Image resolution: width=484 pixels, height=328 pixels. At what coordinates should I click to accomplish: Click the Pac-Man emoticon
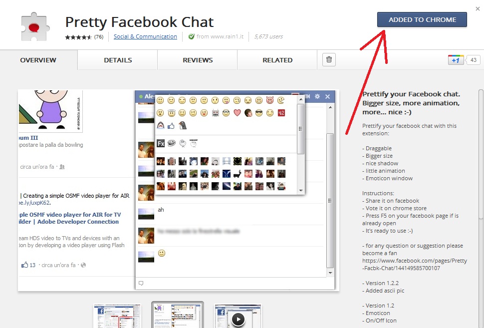pos(281,100)
